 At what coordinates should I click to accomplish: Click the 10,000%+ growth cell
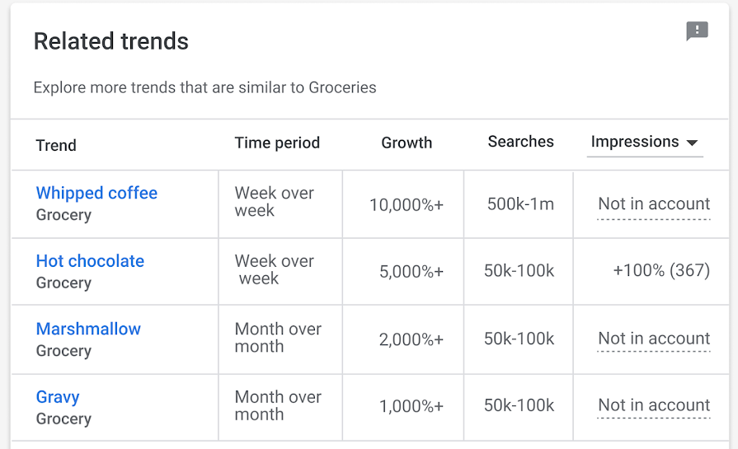(407, 204)
